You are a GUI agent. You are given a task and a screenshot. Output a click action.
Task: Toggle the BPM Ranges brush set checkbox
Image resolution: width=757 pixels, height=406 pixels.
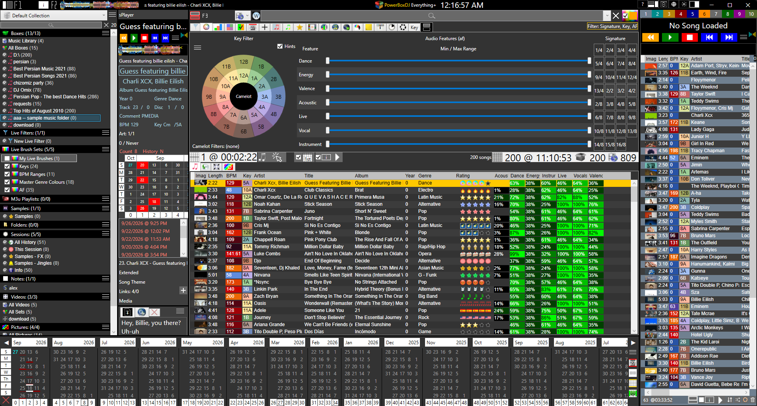click(x=7, y=174)
